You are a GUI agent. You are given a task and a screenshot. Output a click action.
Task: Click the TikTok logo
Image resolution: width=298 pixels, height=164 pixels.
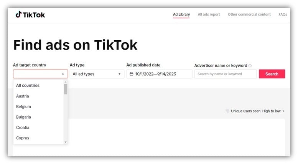tap(30, 15)
